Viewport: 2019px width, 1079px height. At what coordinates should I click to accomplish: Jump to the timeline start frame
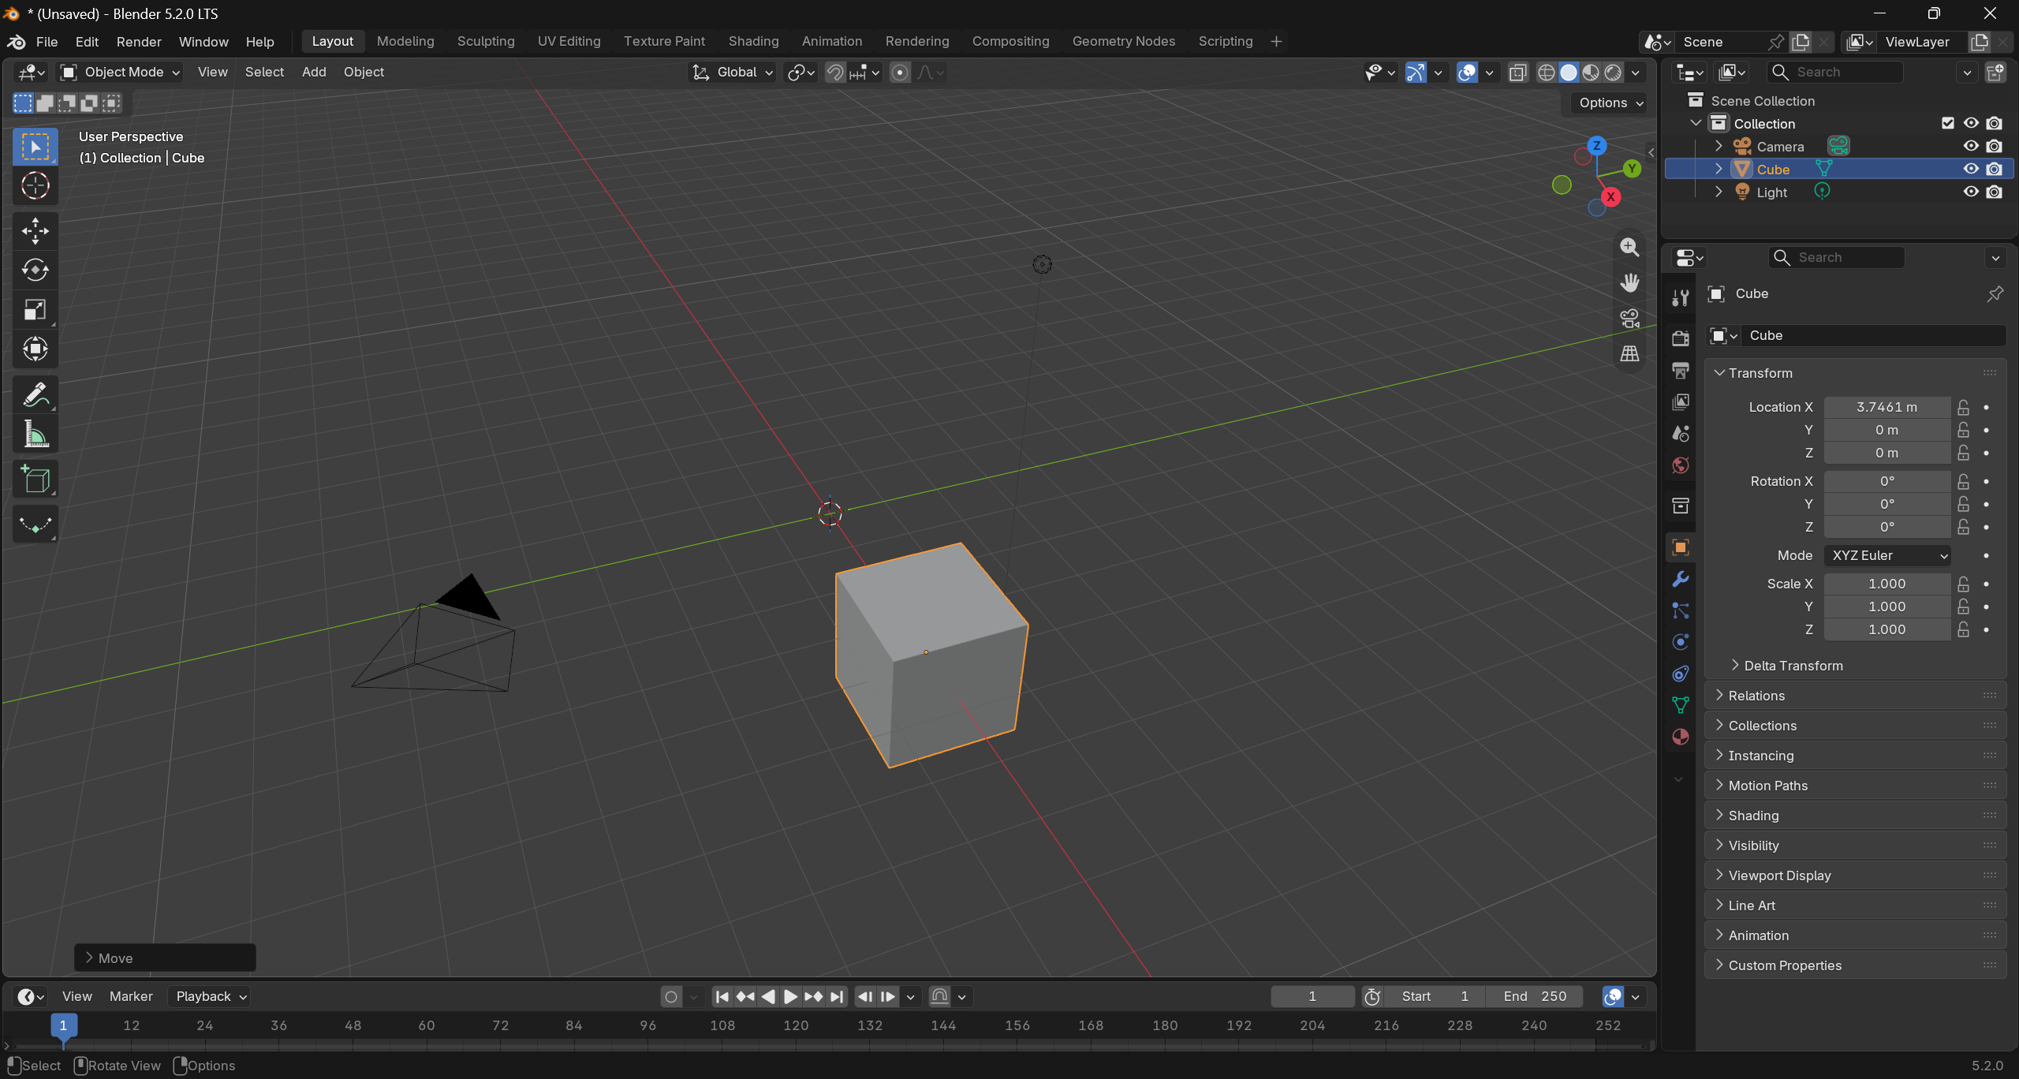(722, 996)
